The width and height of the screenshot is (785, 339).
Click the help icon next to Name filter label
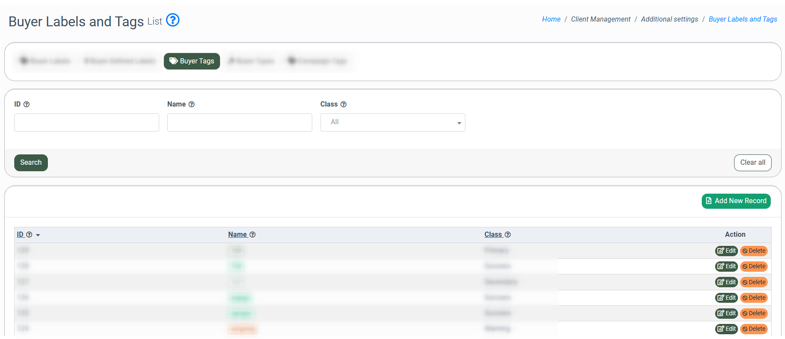point(192,104)
